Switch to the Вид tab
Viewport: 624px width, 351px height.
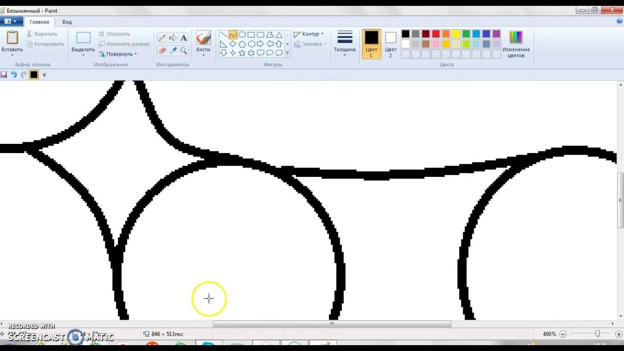[67, 22]
